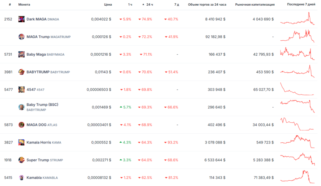The image size is (321, 186).
Task: Click the price 0,001469 $
Action: (x=102, y=107)
